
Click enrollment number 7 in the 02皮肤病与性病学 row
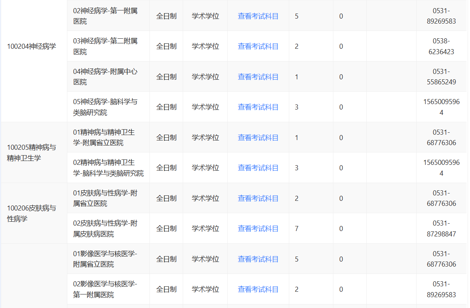pos(297,229)
